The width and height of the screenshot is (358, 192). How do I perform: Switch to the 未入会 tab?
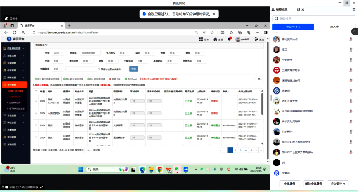pos(334,27)
